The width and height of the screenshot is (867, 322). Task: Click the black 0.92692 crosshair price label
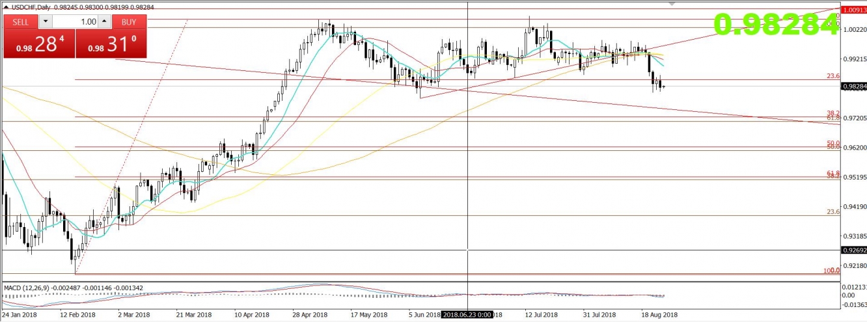click(853, 250)
